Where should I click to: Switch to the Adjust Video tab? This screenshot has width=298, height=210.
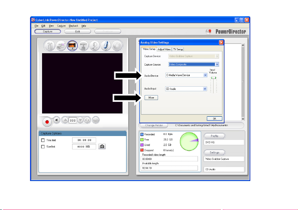pyautogui.click(x=164, y=49)
